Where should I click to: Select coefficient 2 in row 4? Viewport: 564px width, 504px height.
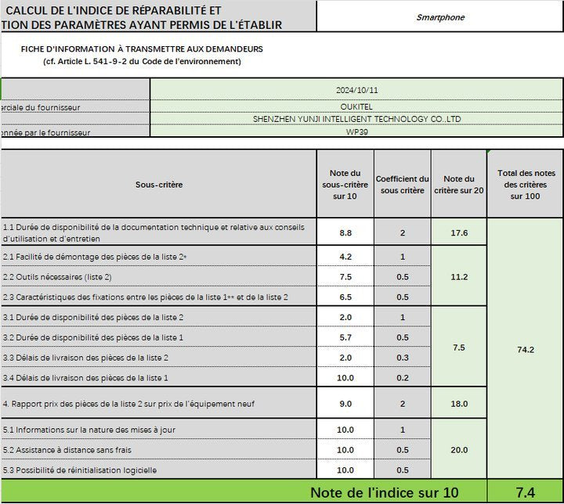pyautogui.click(x=402, y=403)
